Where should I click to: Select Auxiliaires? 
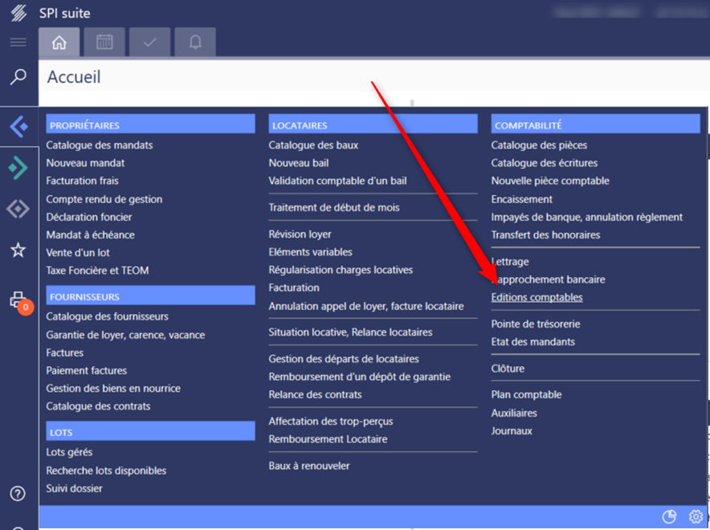tap(514, 413)
